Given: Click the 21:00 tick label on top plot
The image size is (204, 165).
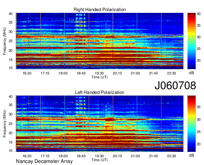Looking at the screenshot, I should click(135, 73).
